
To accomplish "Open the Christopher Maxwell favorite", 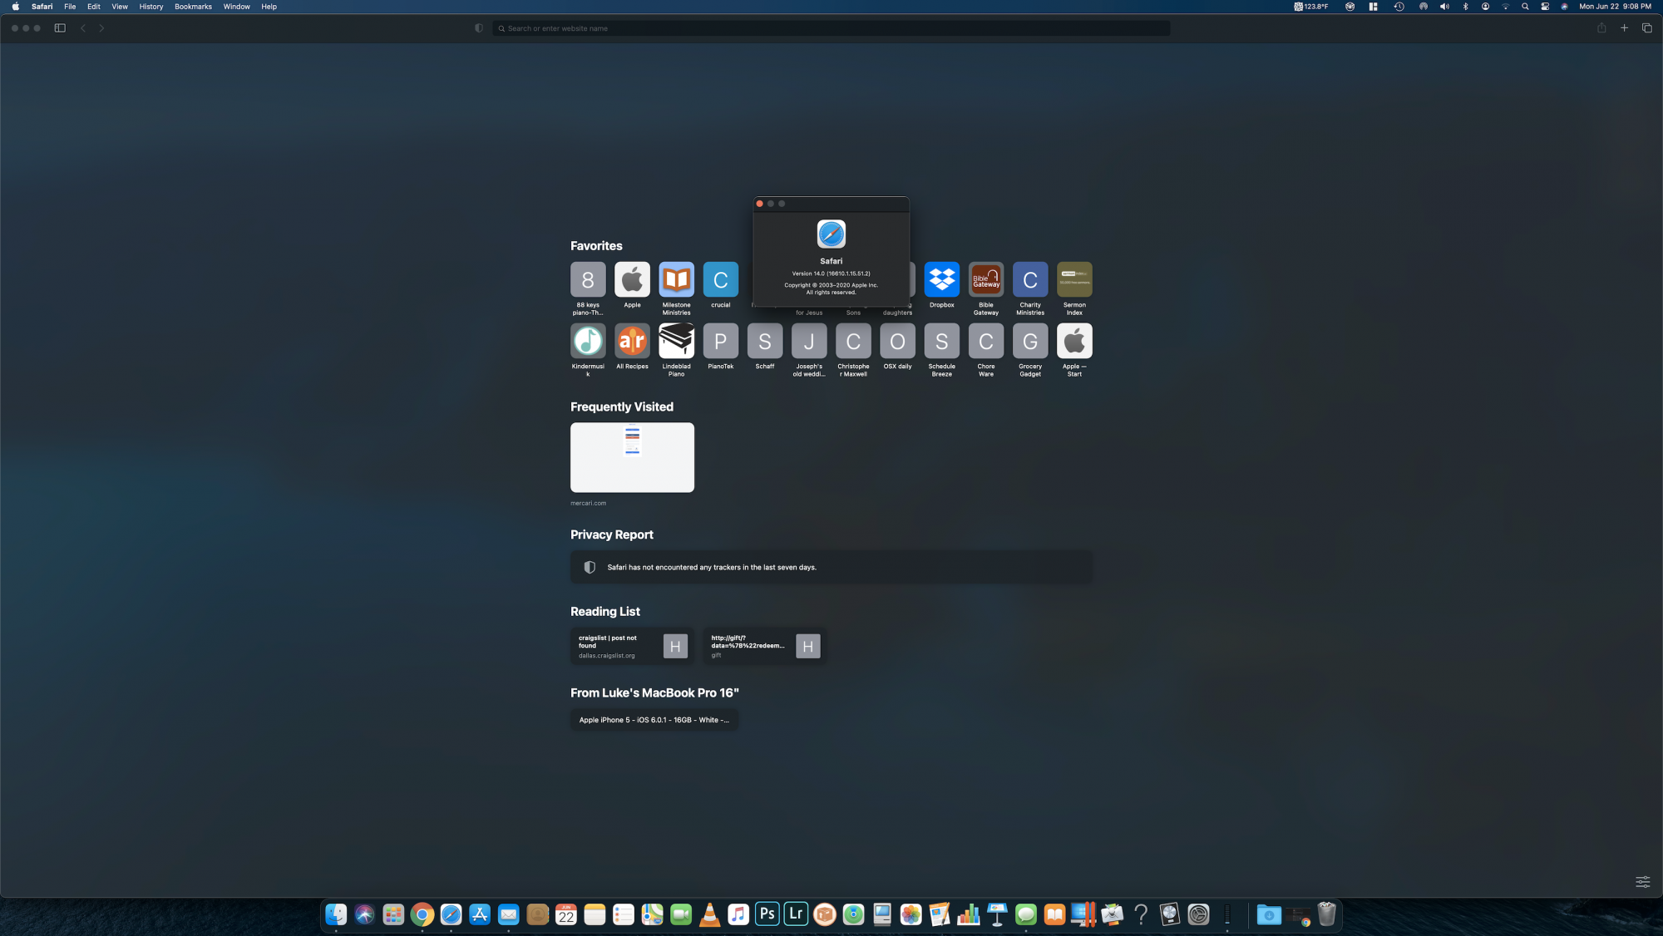I will point(853,341).
